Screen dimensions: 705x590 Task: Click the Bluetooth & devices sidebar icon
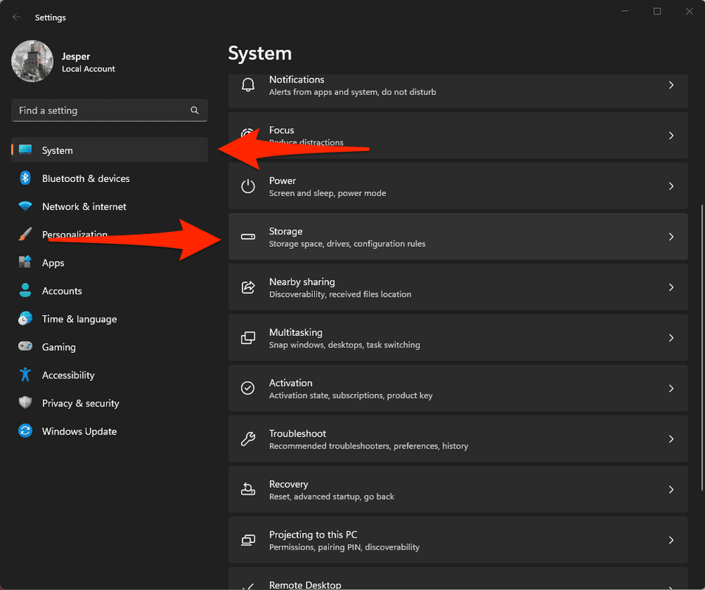pos(25,178)
